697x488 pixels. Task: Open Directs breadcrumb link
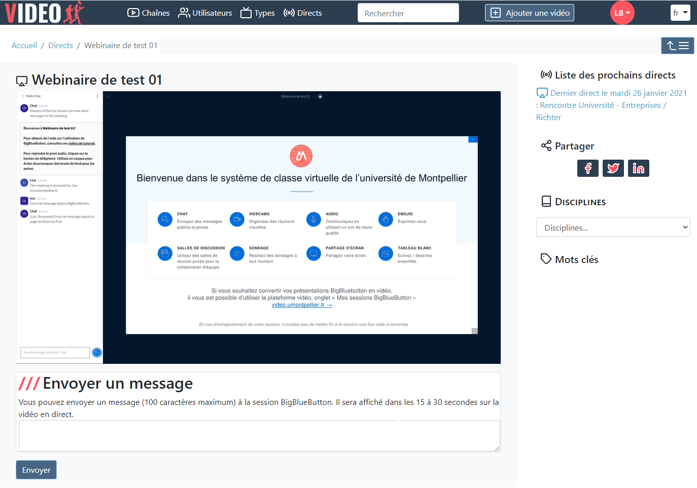point(60,46)
